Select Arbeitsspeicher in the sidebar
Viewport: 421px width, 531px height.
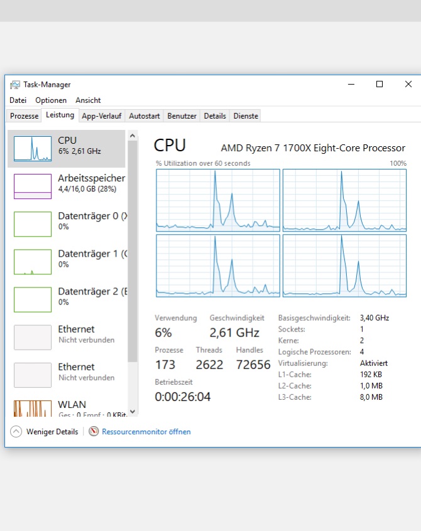(67, 186)
